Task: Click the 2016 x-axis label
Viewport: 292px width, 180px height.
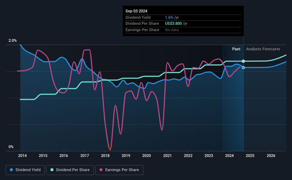Action: pyautogui.click(x=64, y=156)
